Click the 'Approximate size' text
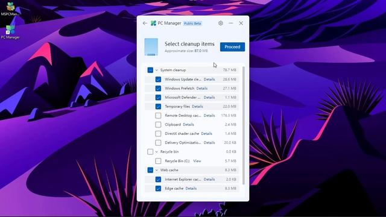Viewport: 386px width, 217px height. tap(186, 51)
